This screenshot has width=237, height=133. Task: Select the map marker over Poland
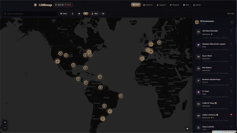(x=159, y=42)
